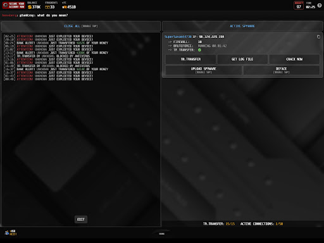
Task: Open the help question mark icon
Action: [320, 5]
